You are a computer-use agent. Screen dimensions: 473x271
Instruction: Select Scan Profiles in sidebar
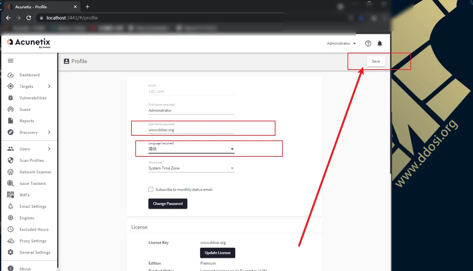(32, 161)
